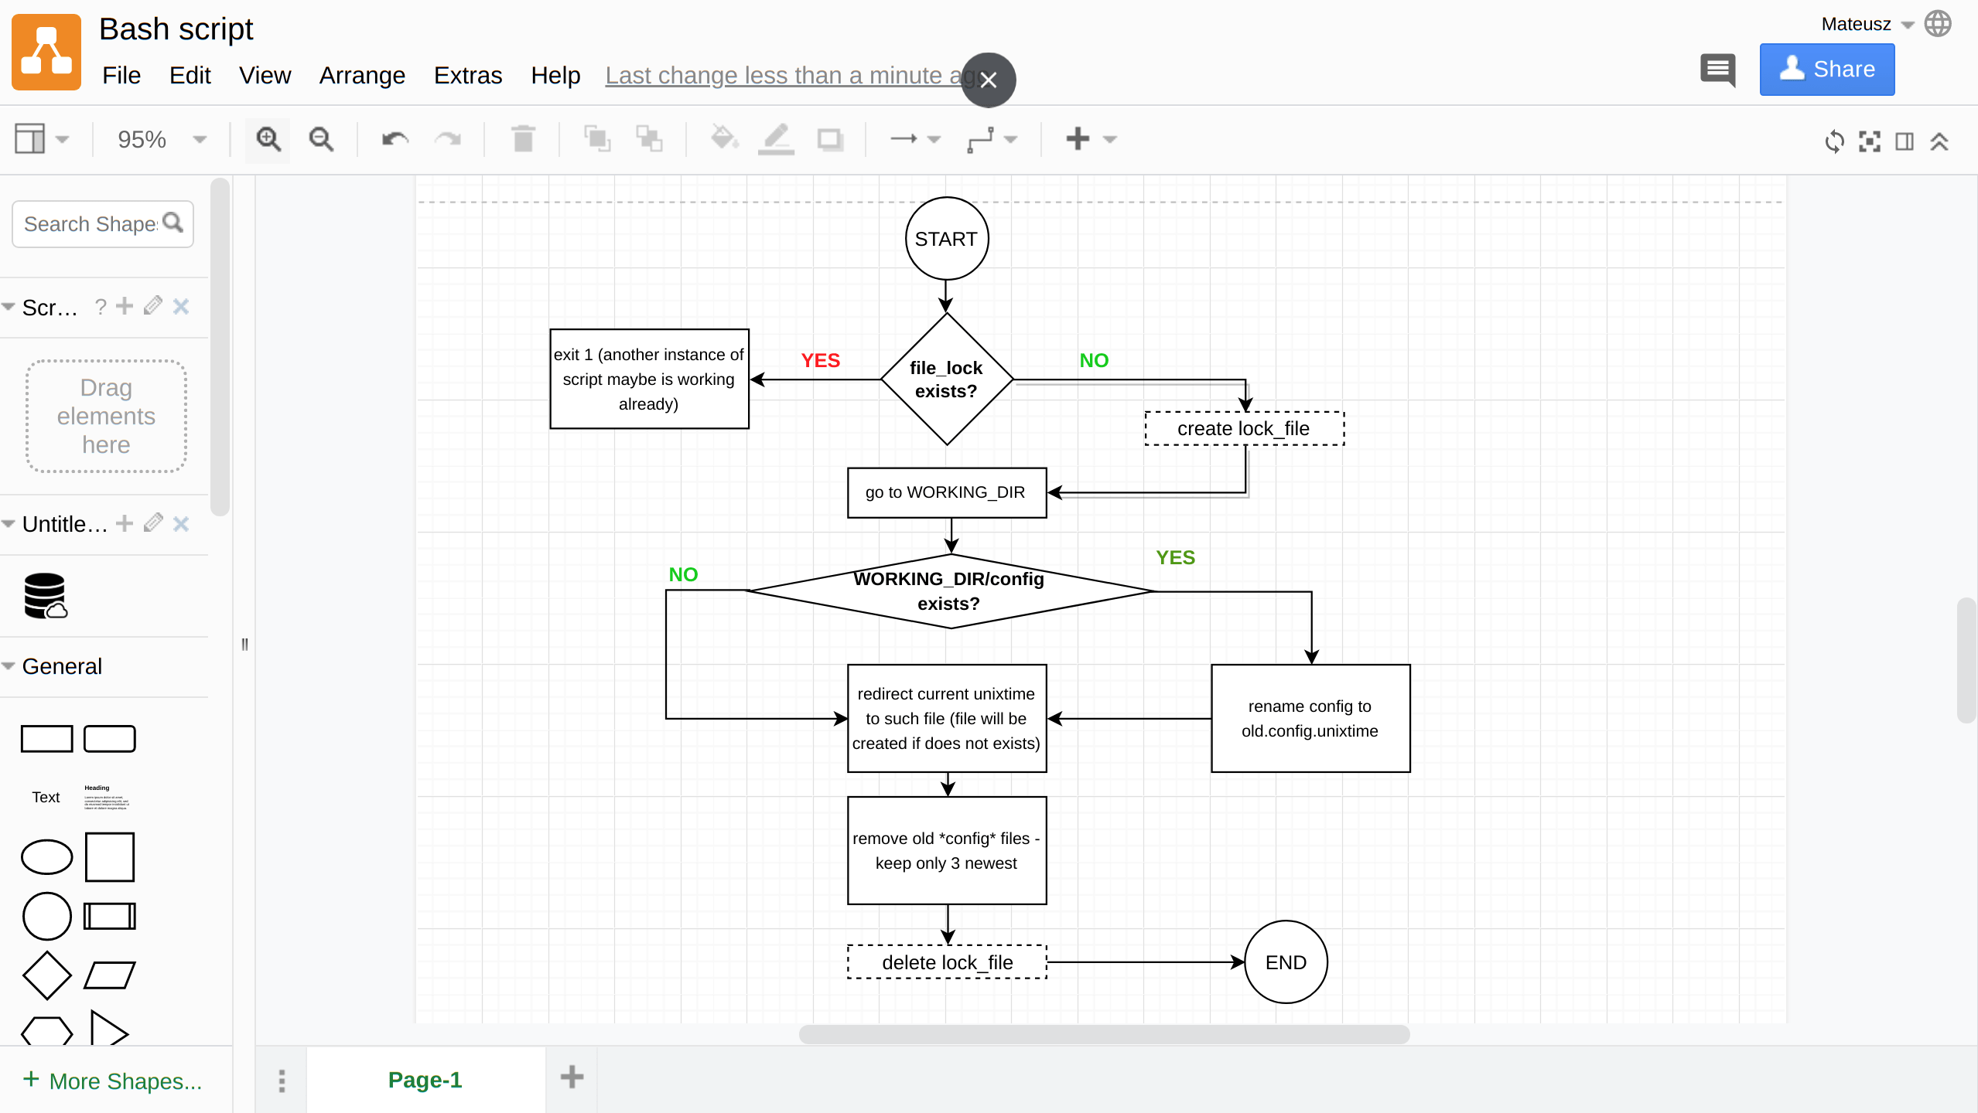Click the blue Share button

1826,70
